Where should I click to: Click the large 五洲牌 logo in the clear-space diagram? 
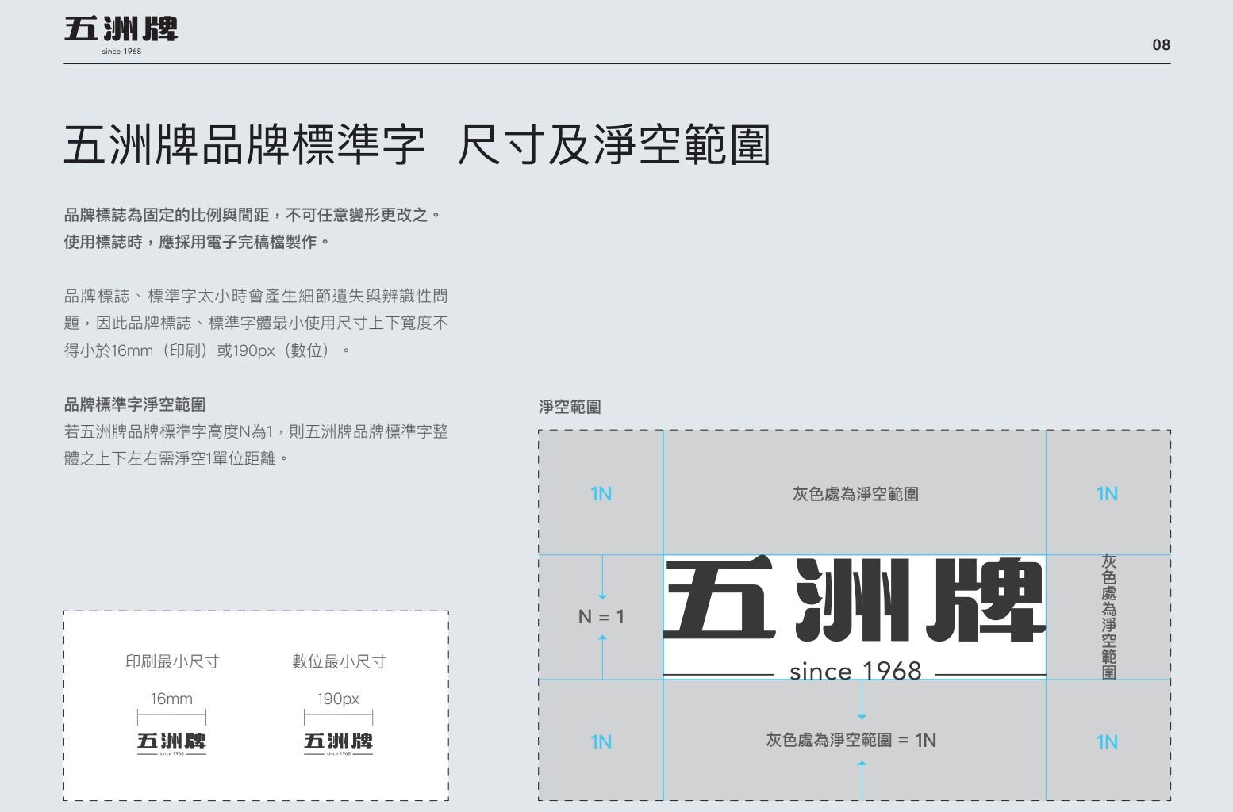pyautogui.click(x=855, y=599)
